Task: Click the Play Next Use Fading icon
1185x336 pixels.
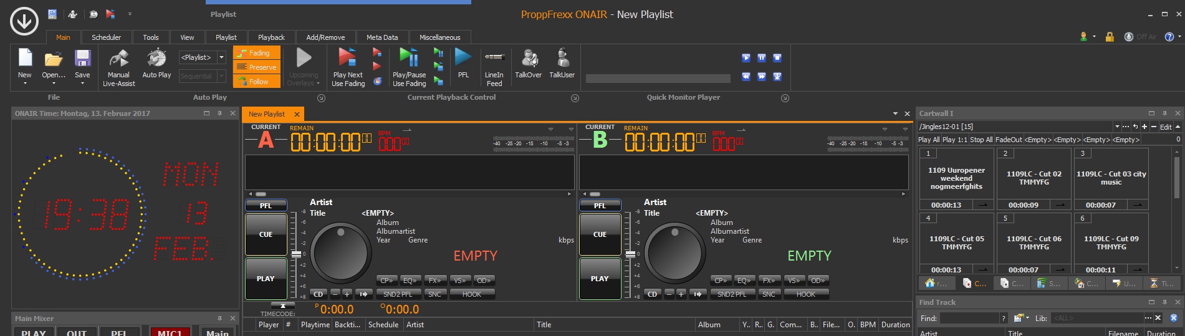Action: pos(348,57)
